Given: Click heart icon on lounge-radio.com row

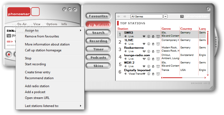Looking at the screenshot, I should 144,59.
